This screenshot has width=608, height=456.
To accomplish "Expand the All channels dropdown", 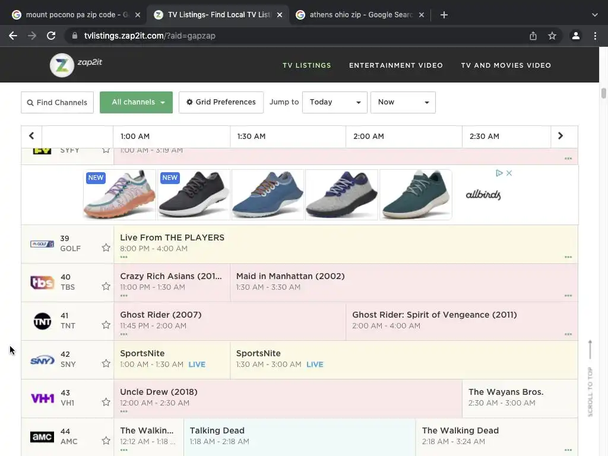I will 136,102.
